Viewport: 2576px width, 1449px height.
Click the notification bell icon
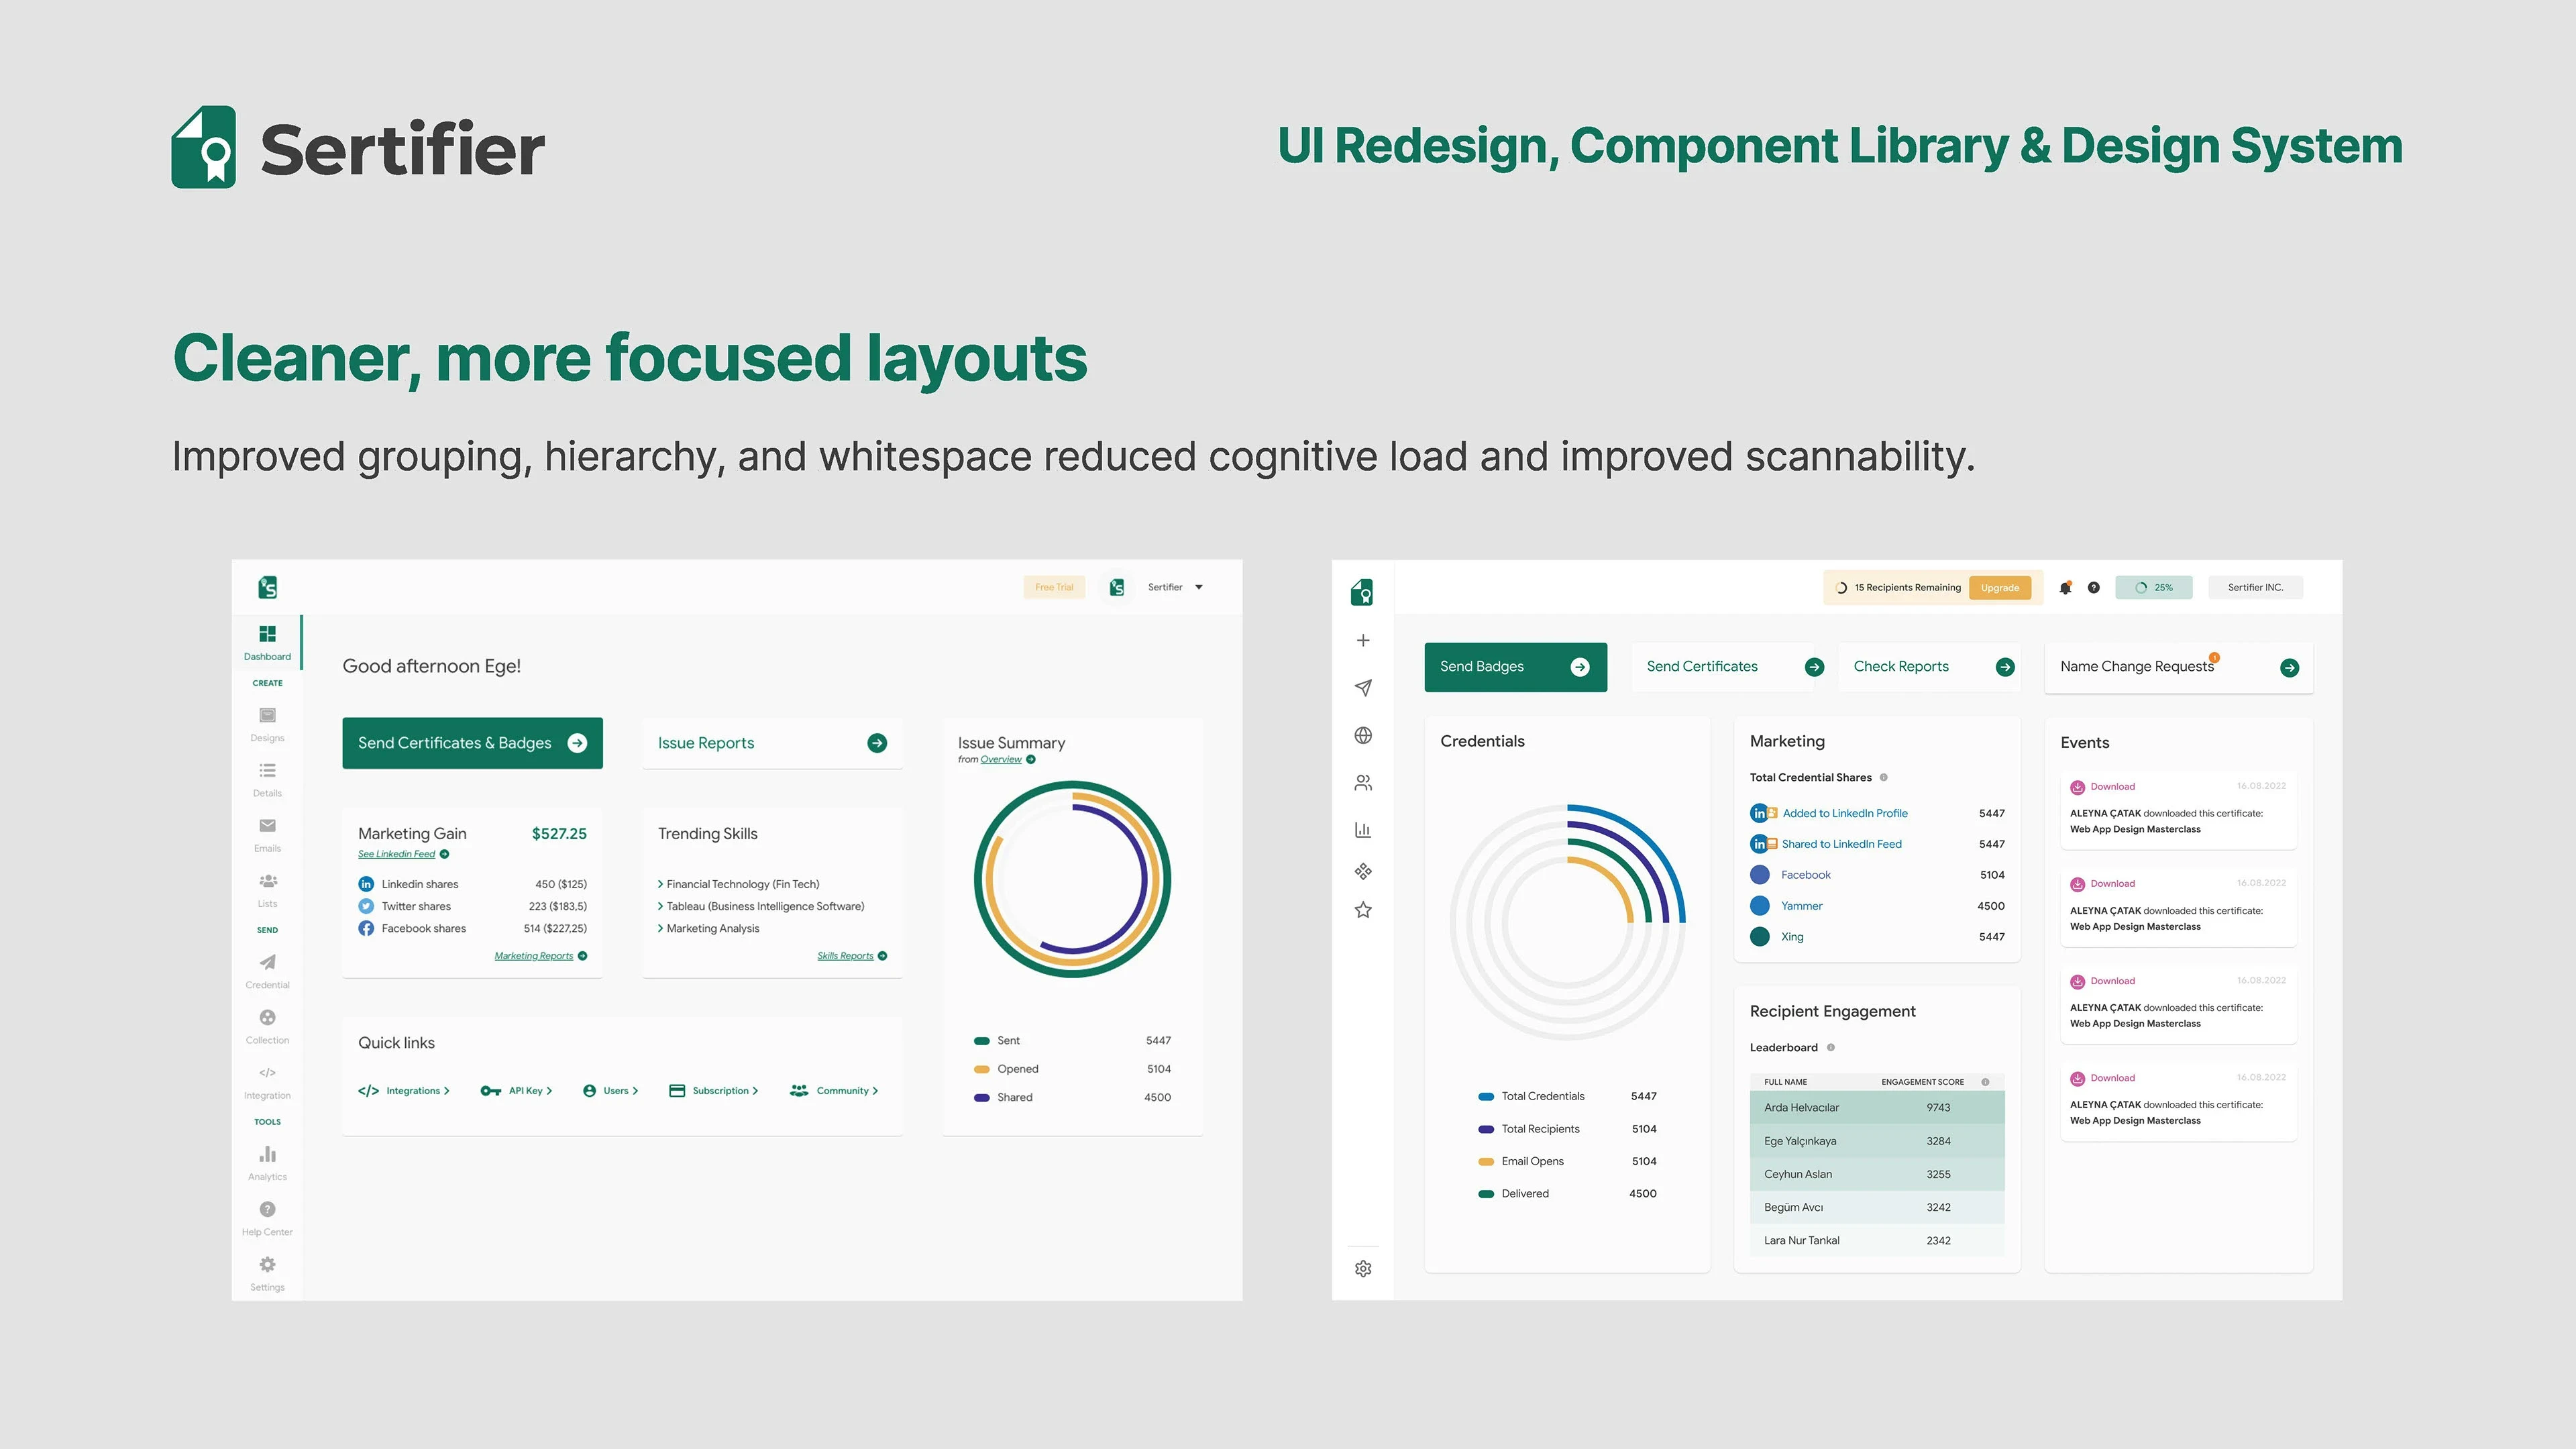coord(2065,588)
